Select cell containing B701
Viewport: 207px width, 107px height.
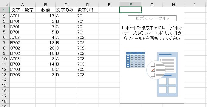click(x=22, y=21)
